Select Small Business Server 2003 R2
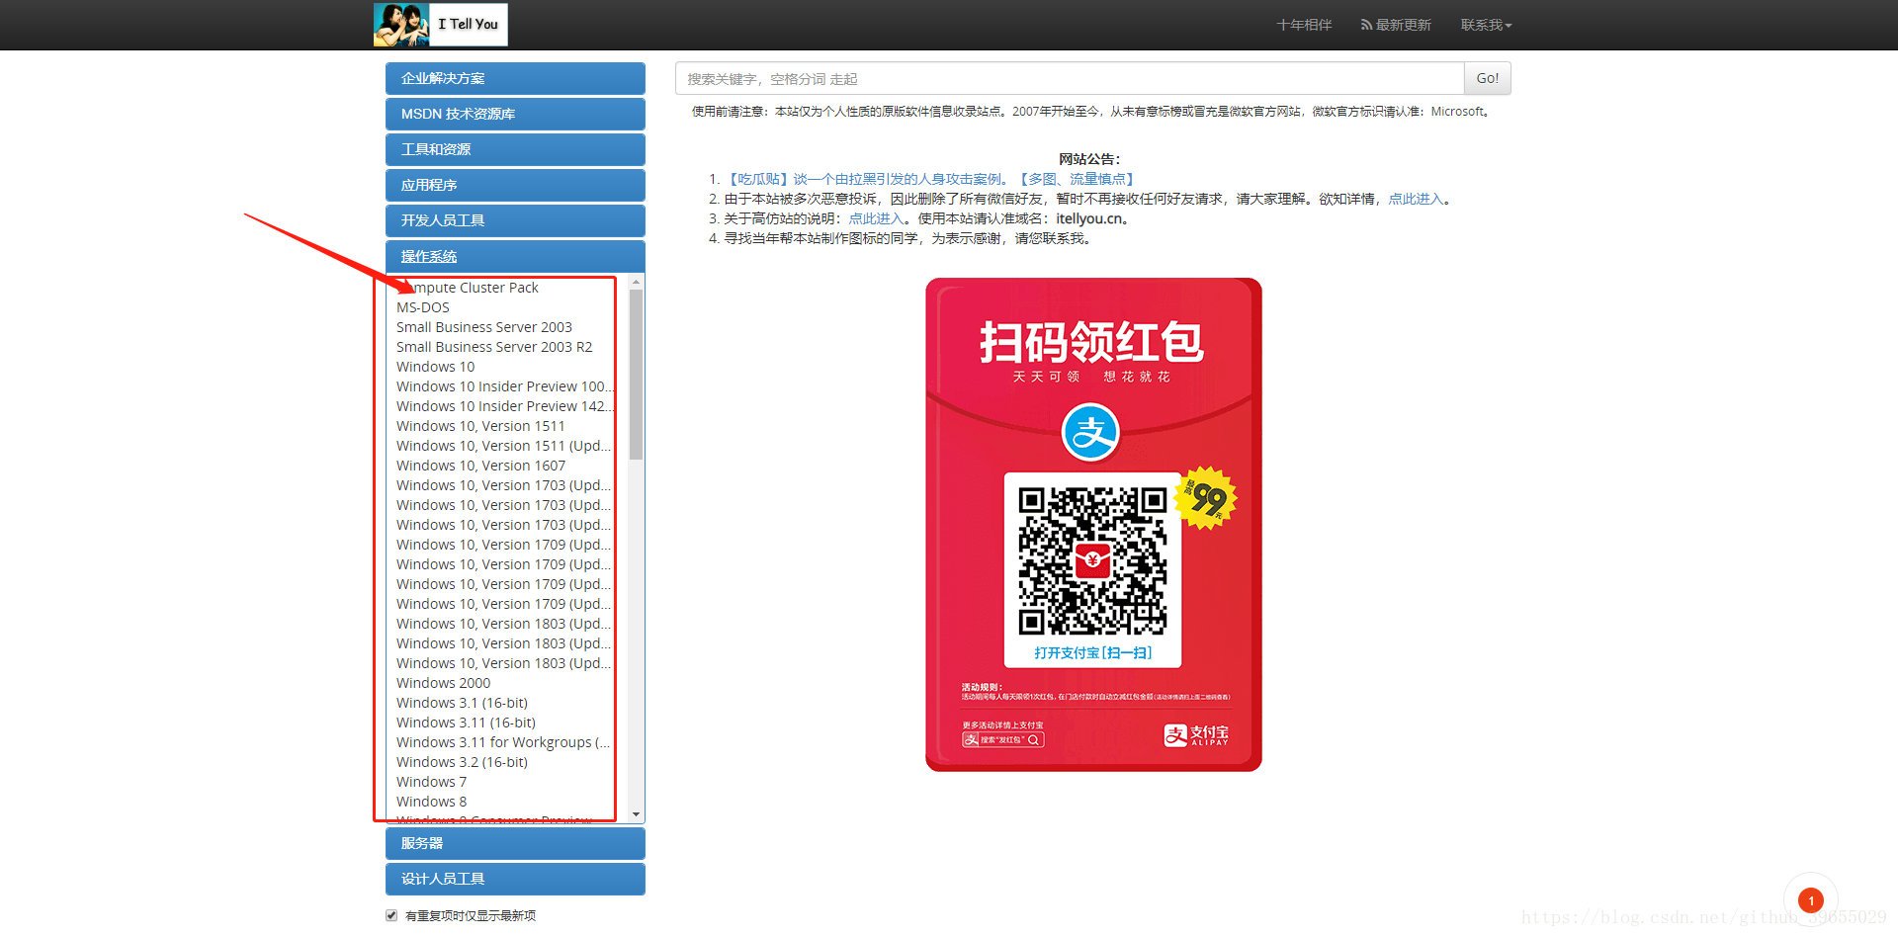 click(494, 347)
